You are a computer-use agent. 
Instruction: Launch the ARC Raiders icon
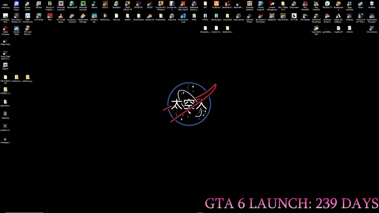[305, 17]
